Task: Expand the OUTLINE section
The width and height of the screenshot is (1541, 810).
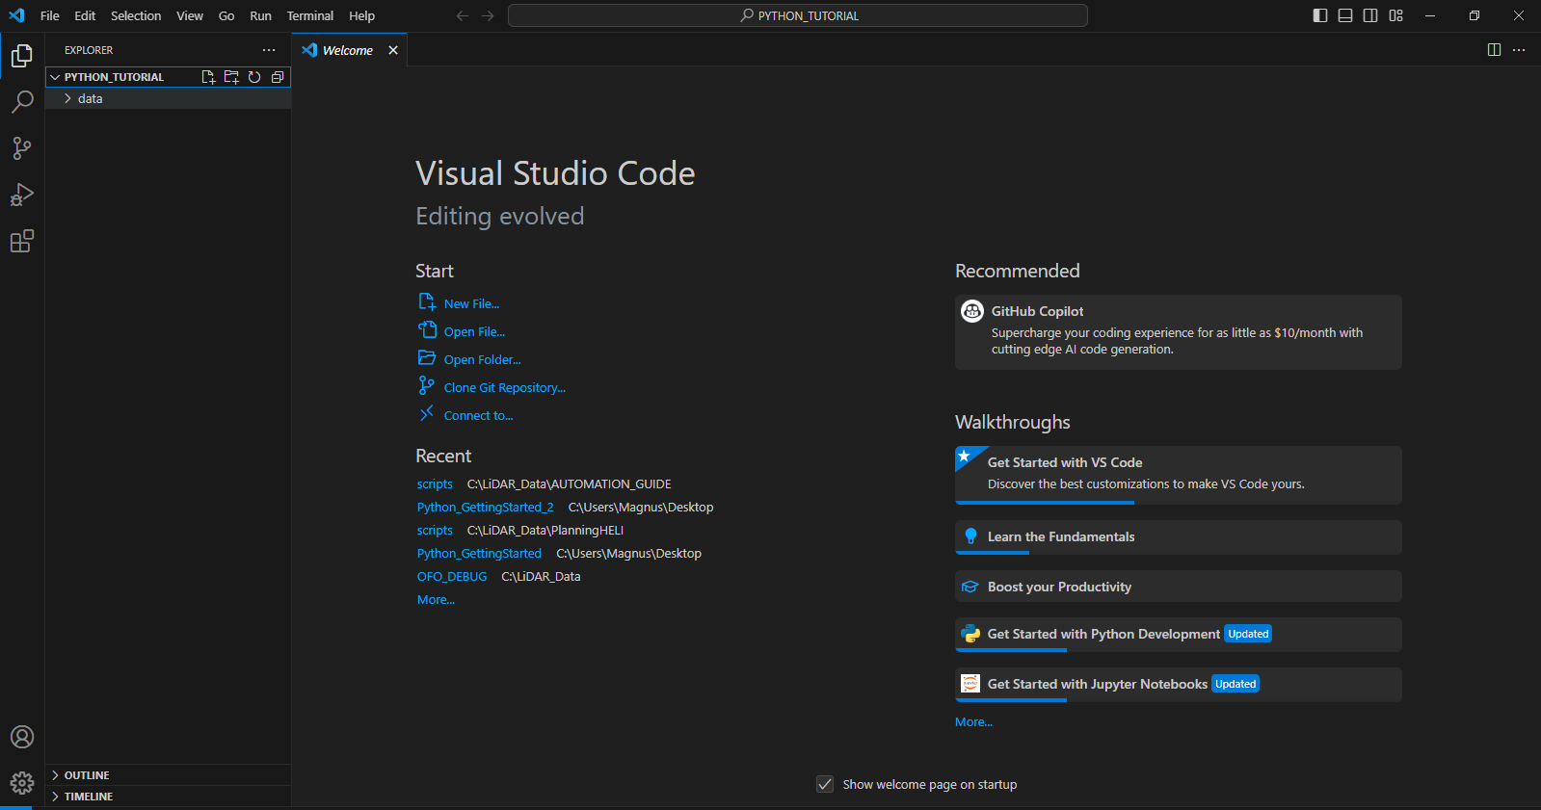Action: tap(168, 775)
